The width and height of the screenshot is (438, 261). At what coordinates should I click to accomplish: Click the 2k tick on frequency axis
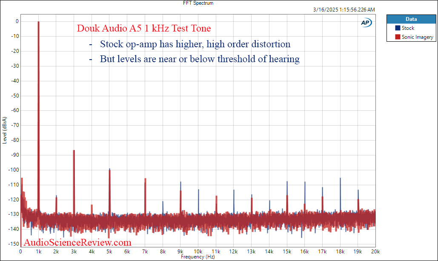pyautogui.click(x=56, y=252)
